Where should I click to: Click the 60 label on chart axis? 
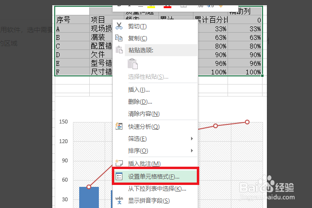(x=65, y=180)
